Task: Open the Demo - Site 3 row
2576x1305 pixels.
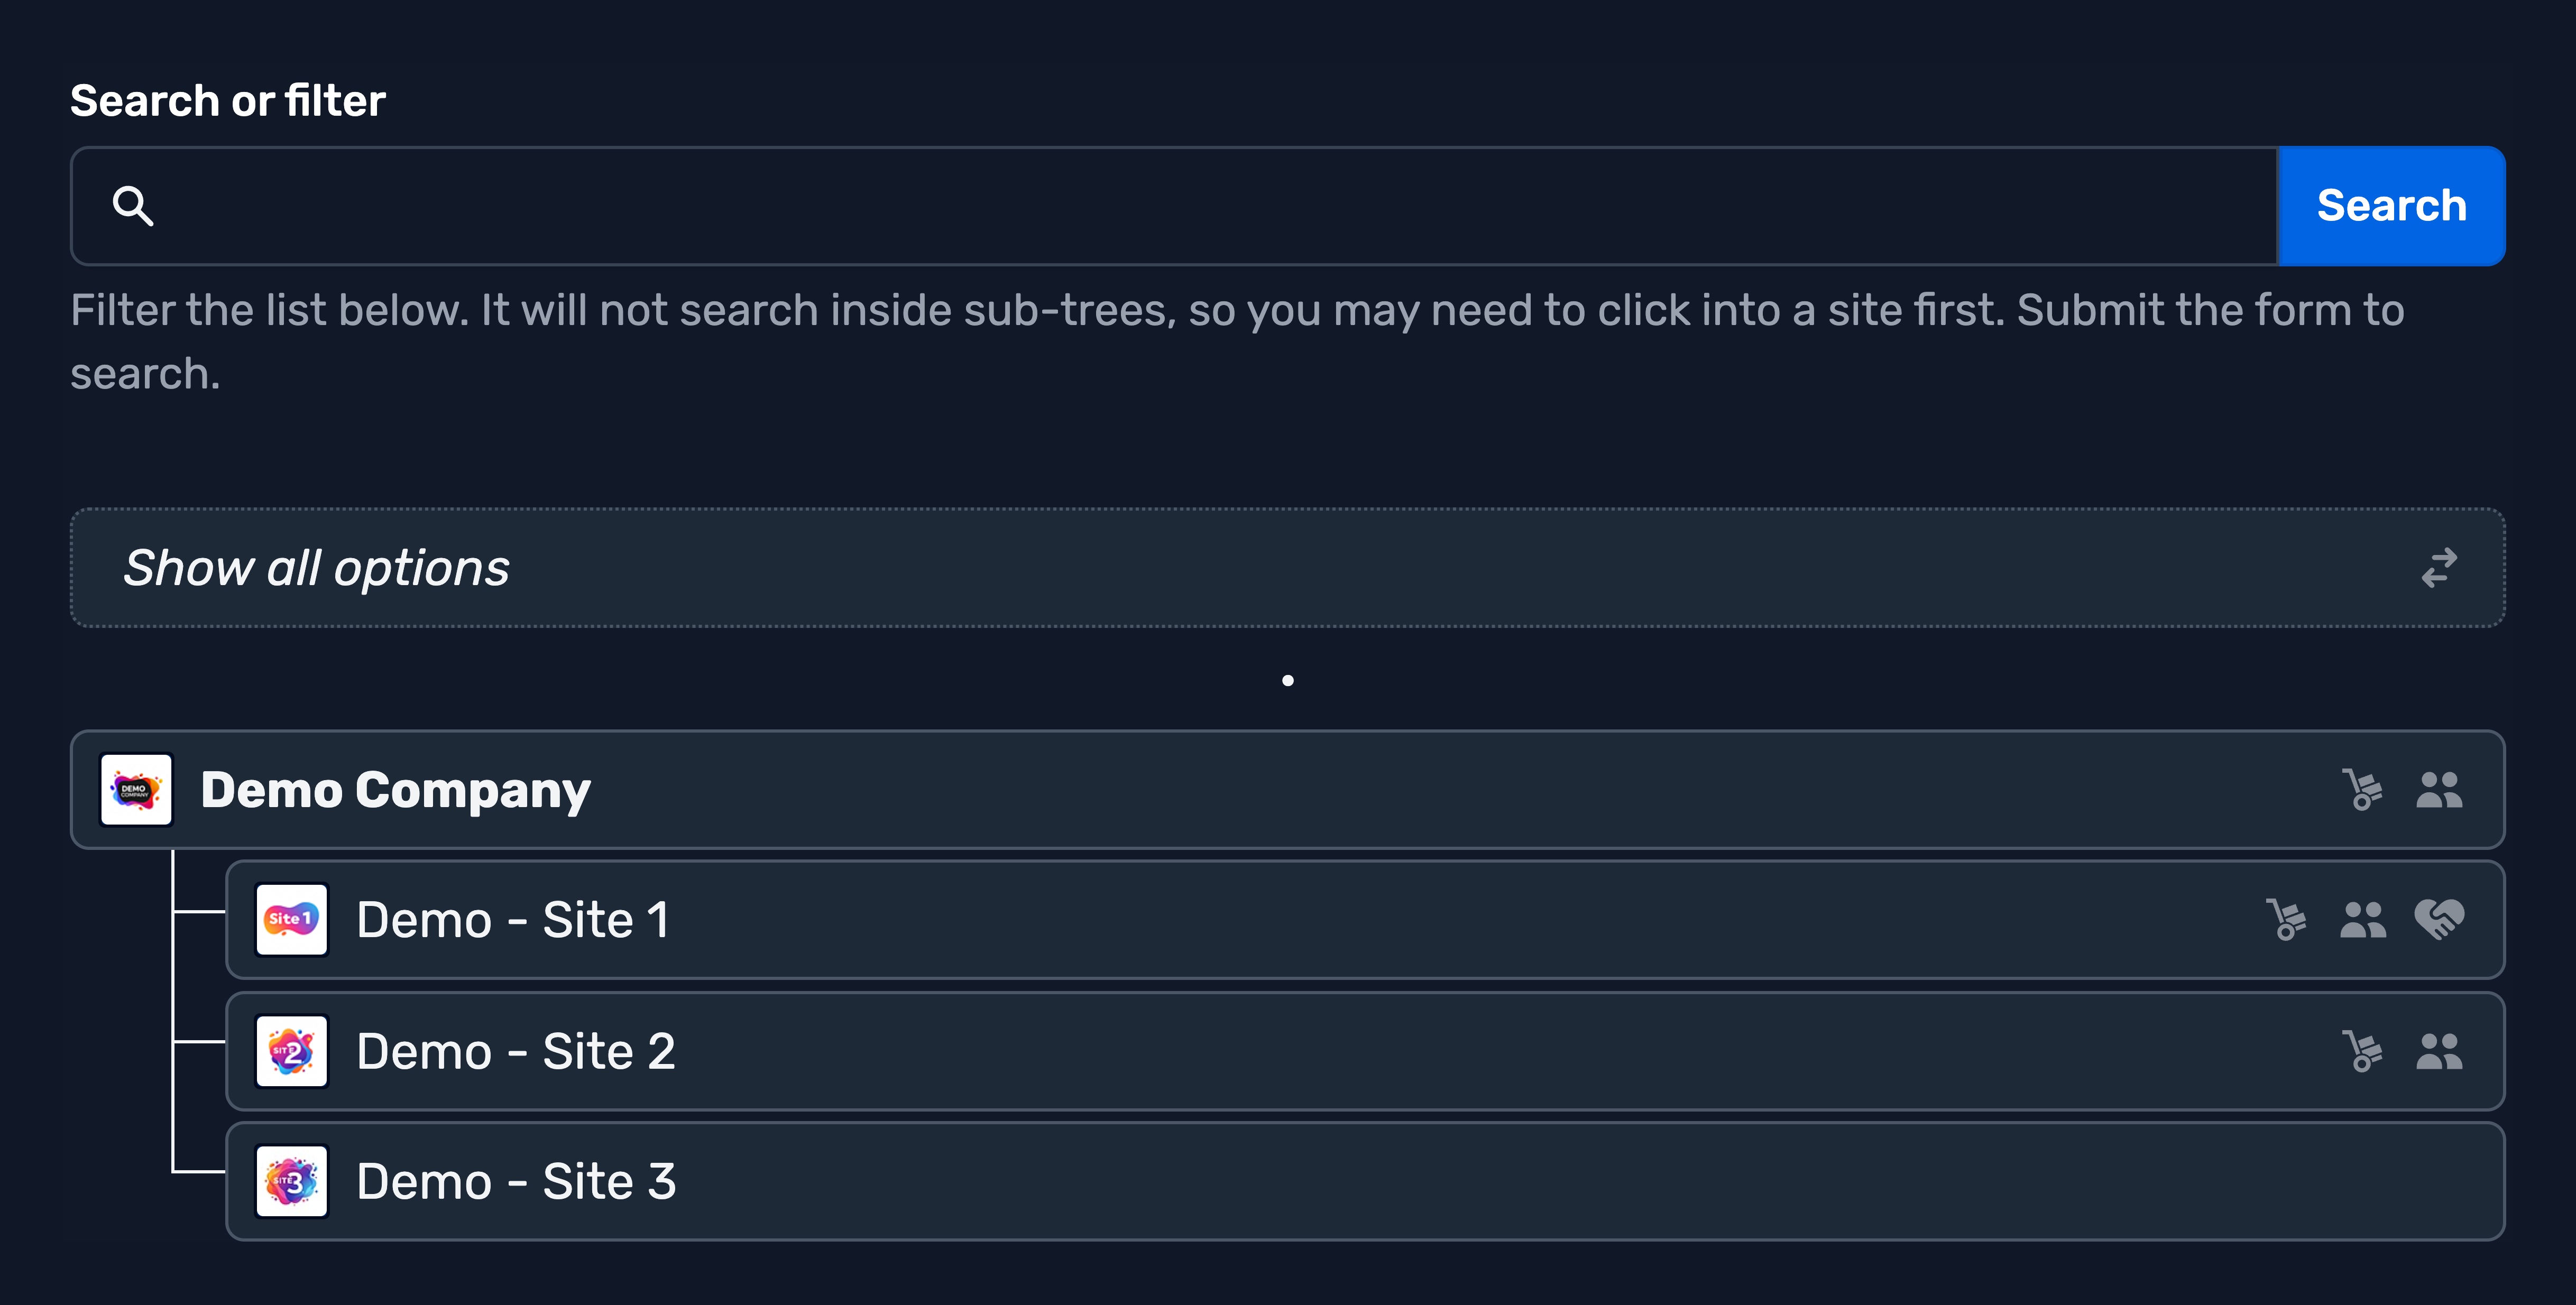Action: point(1366,1182)
